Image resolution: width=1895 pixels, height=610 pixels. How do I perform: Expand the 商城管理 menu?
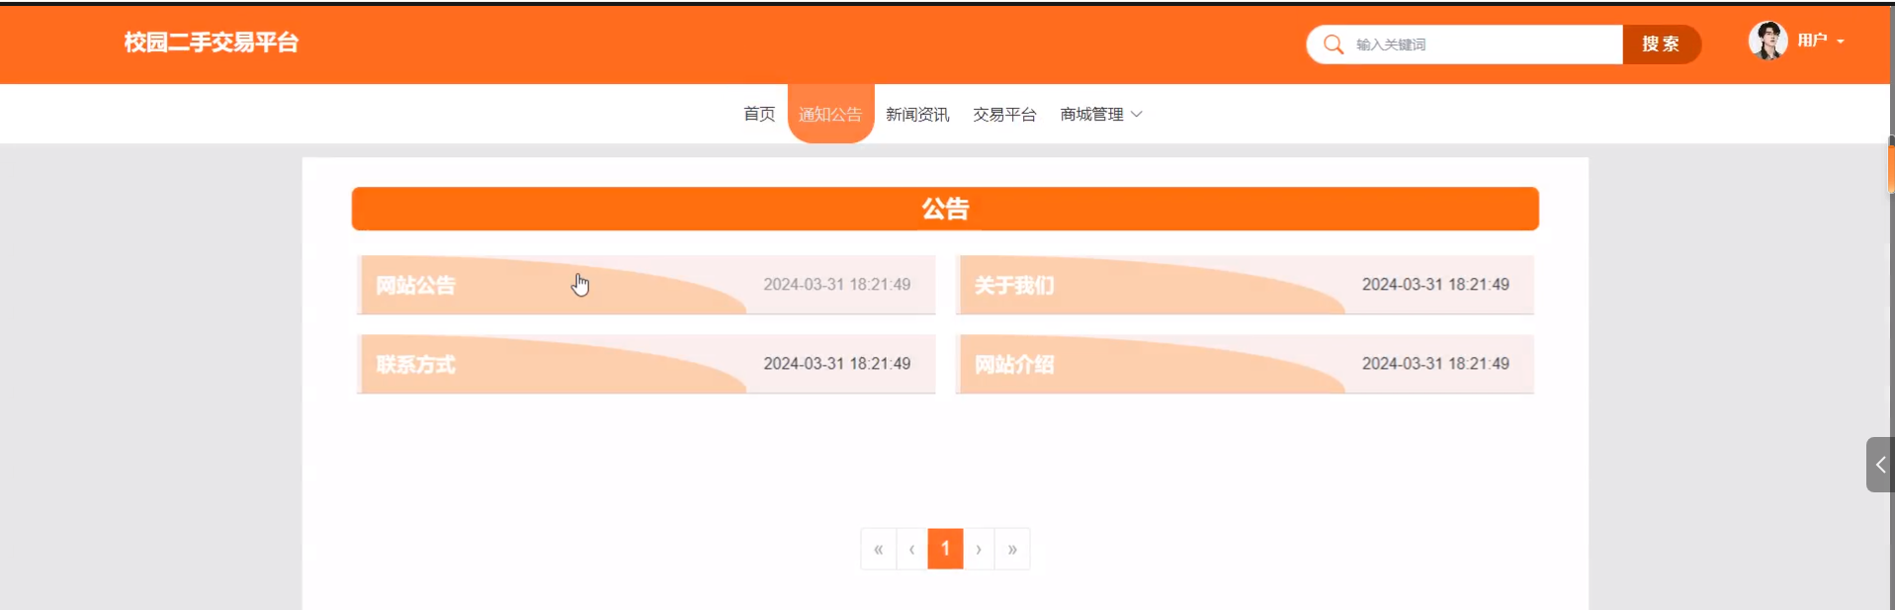(x=1100, y=115)
